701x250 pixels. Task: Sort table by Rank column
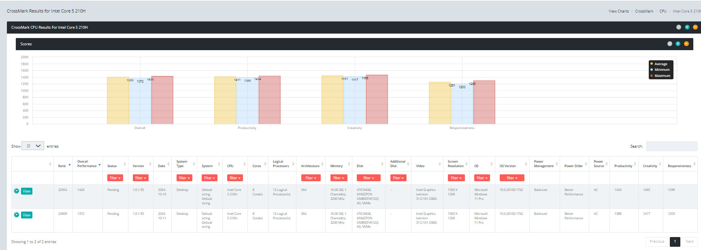coord(63,164)
